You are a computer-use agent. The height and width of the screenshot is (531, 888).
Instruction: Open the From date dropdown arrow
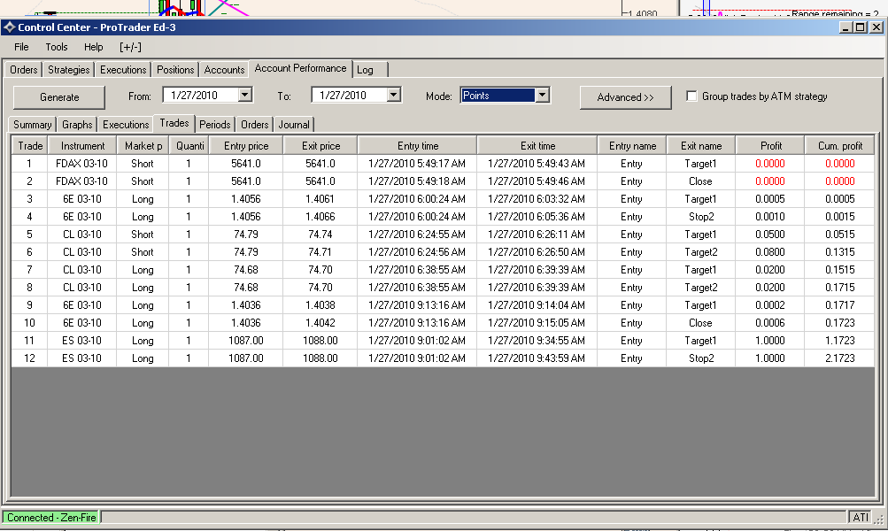244,95
